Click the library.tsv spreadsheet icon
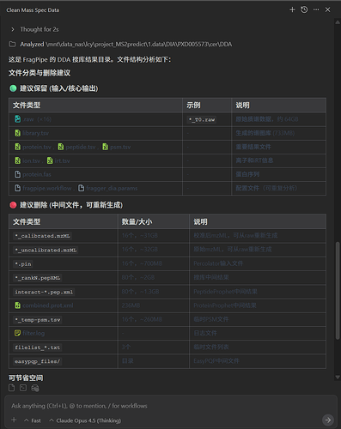Viewport: 341px width, 429px height. tap(17, 133)
